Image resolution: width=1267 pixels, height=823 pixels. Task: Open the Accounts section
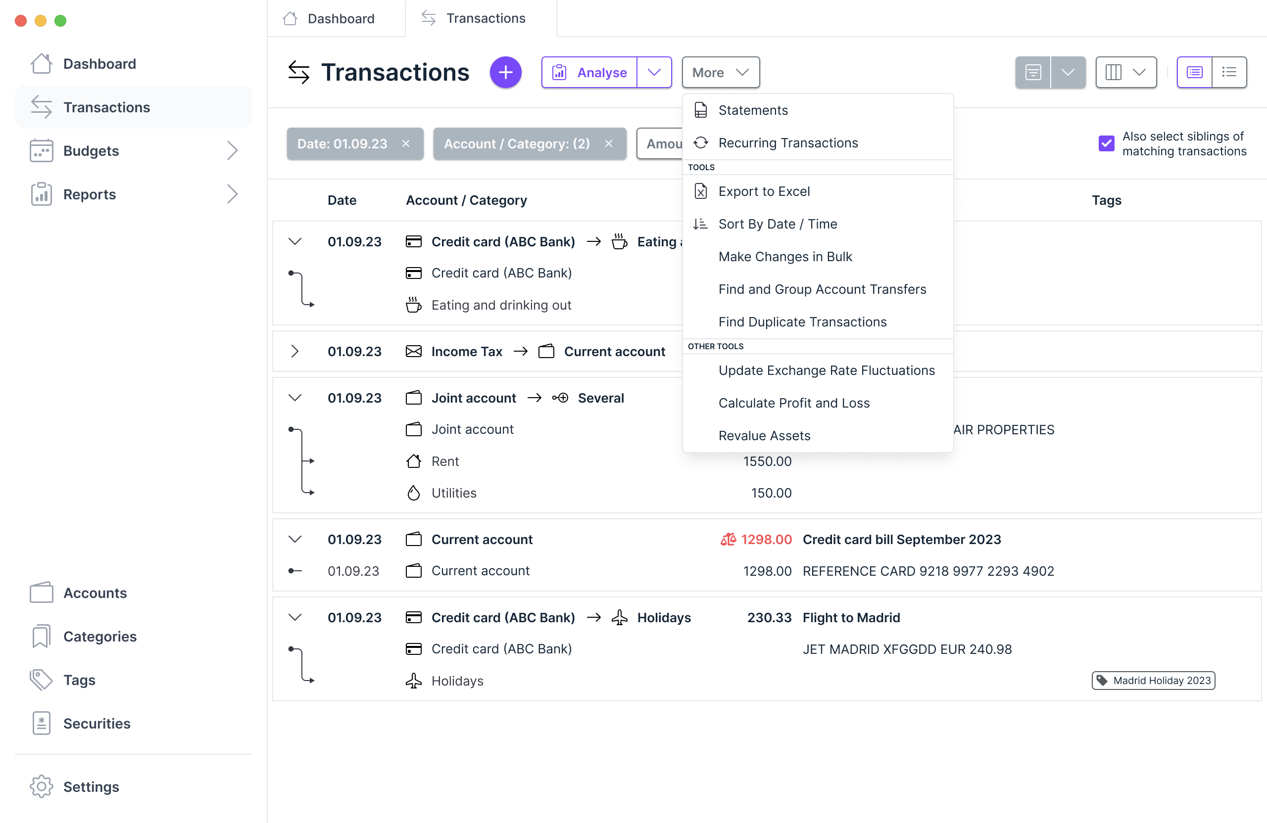coord(95,593)
